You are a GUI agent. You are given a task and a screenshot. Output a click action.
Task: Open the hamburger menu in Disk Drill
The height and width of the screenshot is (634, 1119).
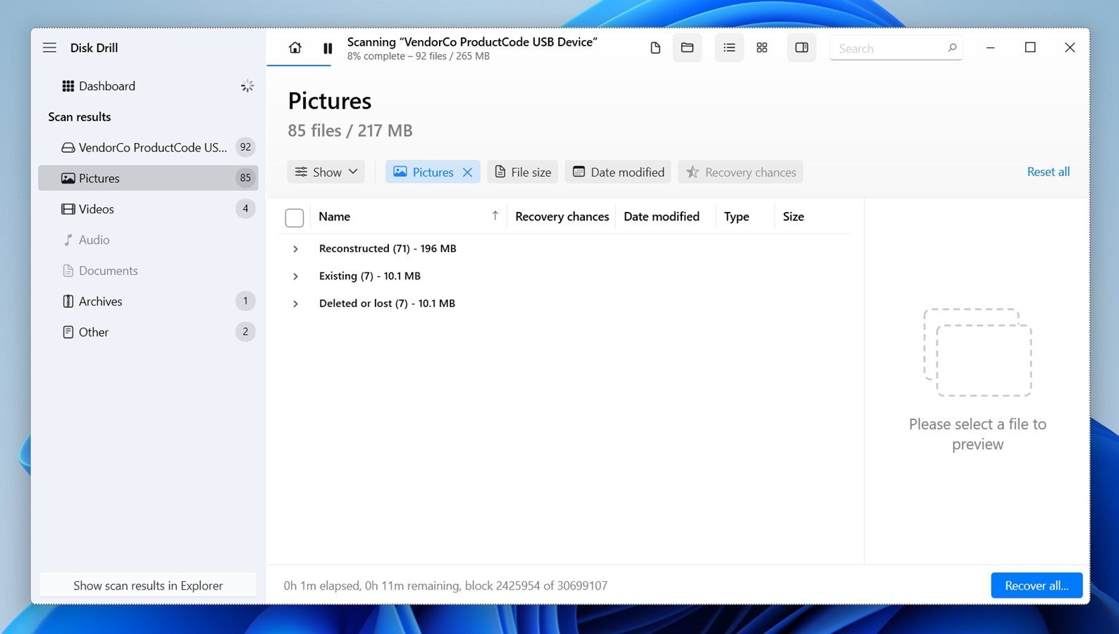click(x=49, y=48)
